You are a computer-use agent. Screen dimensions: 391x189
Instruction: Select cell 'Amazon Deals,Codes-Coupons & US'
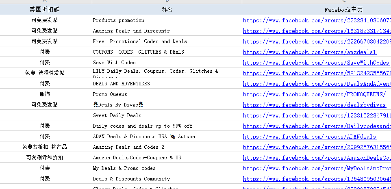click(167, 157)
